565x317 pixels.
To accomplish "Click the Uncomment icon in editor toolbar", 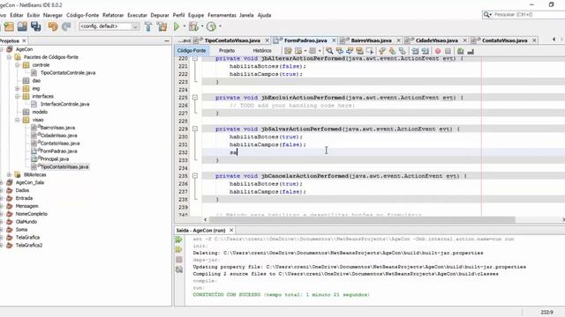I will [x=471, y=51].
